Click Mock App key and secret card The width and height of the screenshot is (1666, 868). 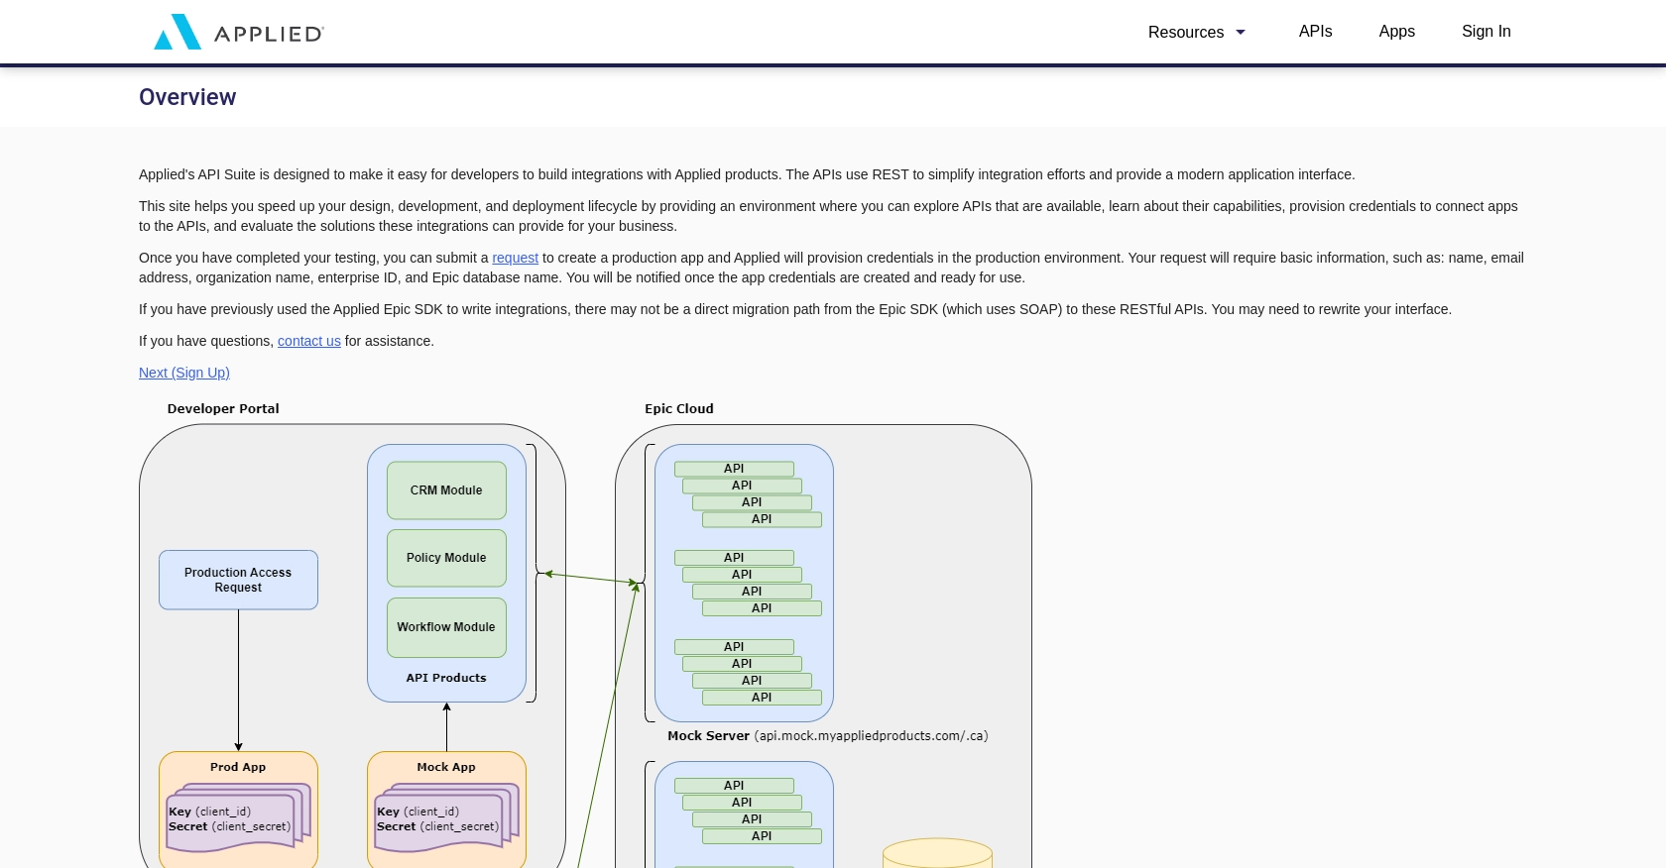tap(447, 818)
